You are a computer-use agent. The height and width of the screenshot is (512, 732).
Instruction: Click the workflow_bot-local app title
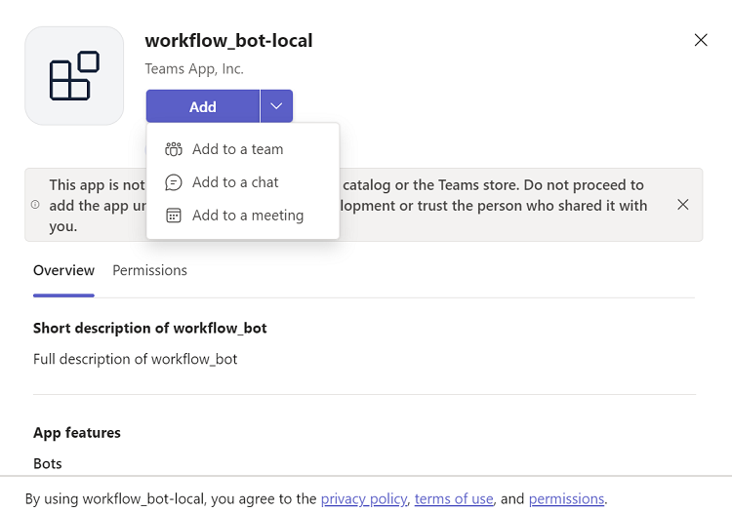(228, 41)
